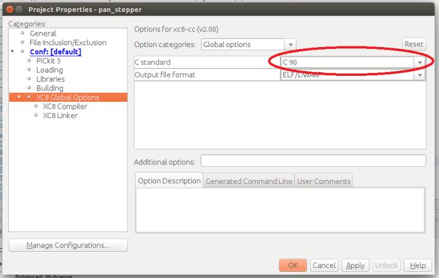
Task: Select File Inclusion/Exclusion category
Action: coord(68,42)
